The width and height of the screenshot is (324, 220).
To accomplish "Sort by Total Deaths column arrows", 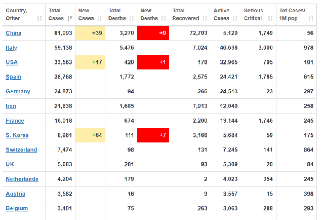I will tap(132, 18).
